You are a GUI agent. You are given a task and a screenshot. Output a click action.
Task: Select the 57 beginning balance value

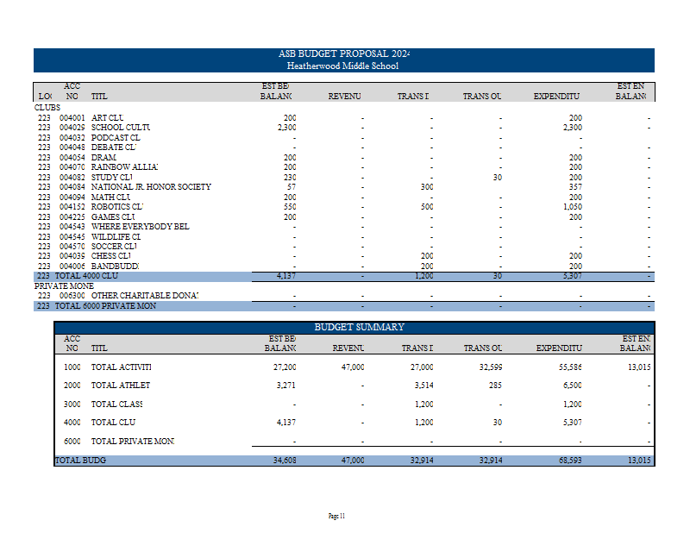[x=292, y=186]
